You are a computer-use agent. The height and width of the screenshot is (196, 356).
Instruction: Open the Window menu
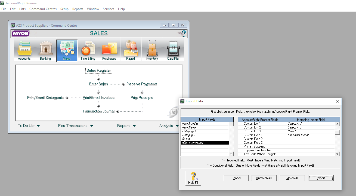click(93, 9)
